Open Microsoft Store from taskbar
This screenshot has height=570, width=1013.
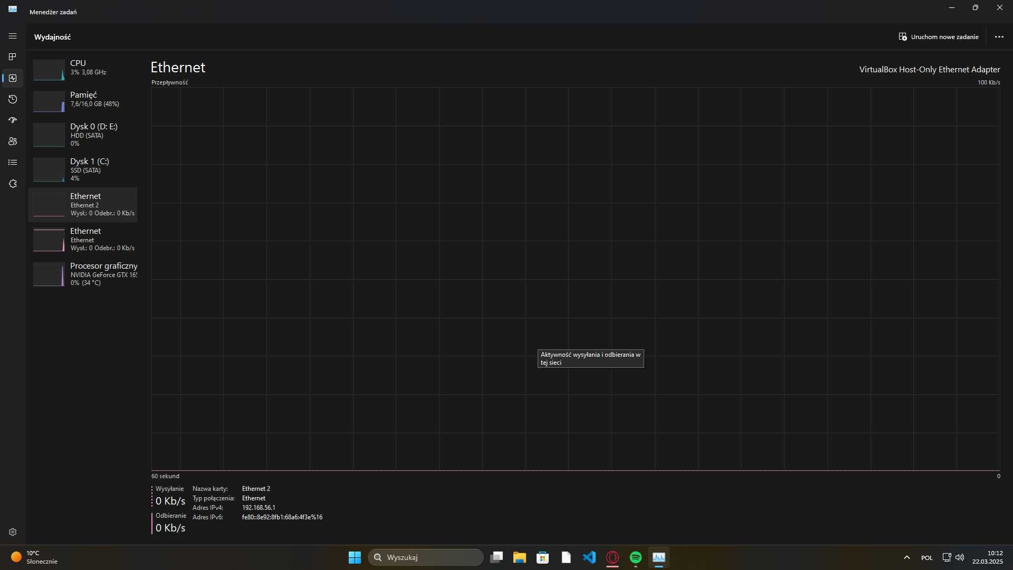[543, 557]
